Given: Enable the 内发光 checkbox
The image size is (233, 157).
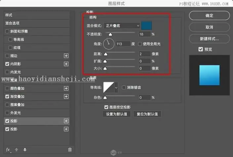Looking at the screenshot, I should point(7,72).
